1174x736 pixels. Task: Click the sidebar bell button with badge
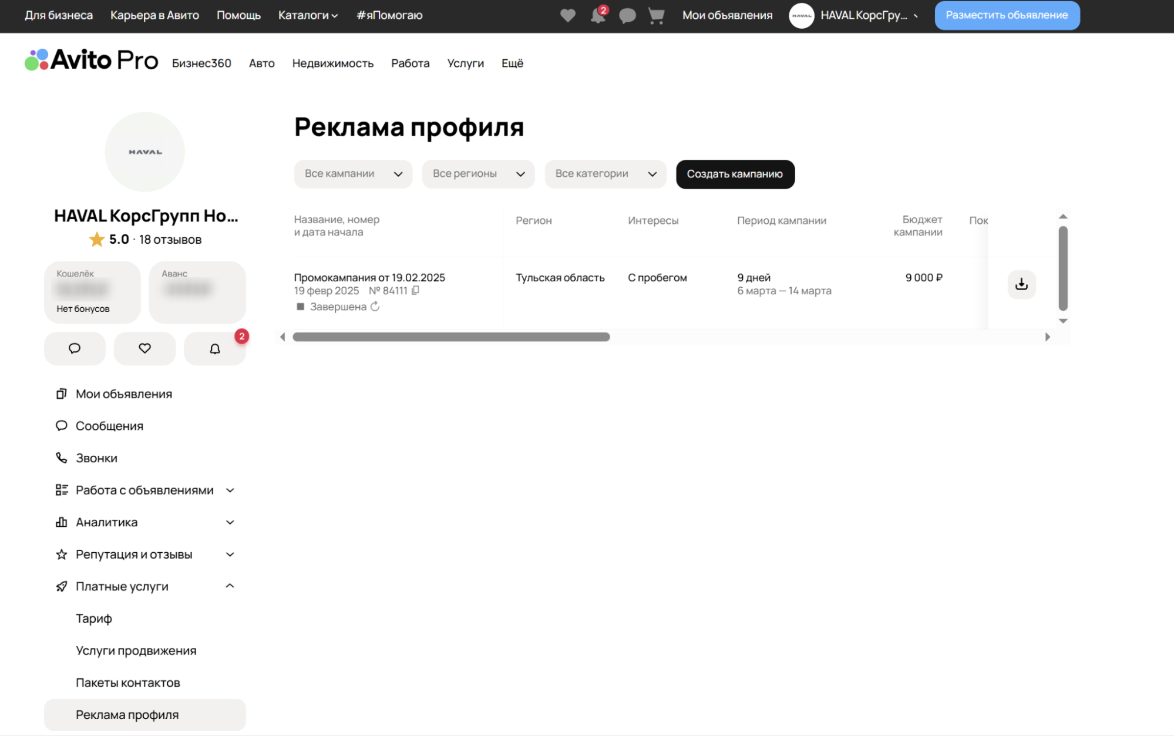tap(215, 348)
